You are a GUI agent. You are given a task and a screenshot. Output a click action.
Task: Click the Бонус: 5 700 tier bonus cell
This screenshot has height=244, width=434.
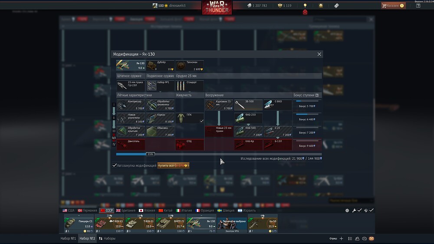[x=307, y=105]
